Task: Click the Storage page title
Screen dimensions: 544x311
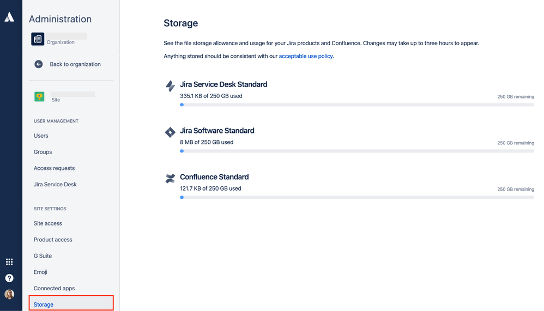Action: point(181,23)
